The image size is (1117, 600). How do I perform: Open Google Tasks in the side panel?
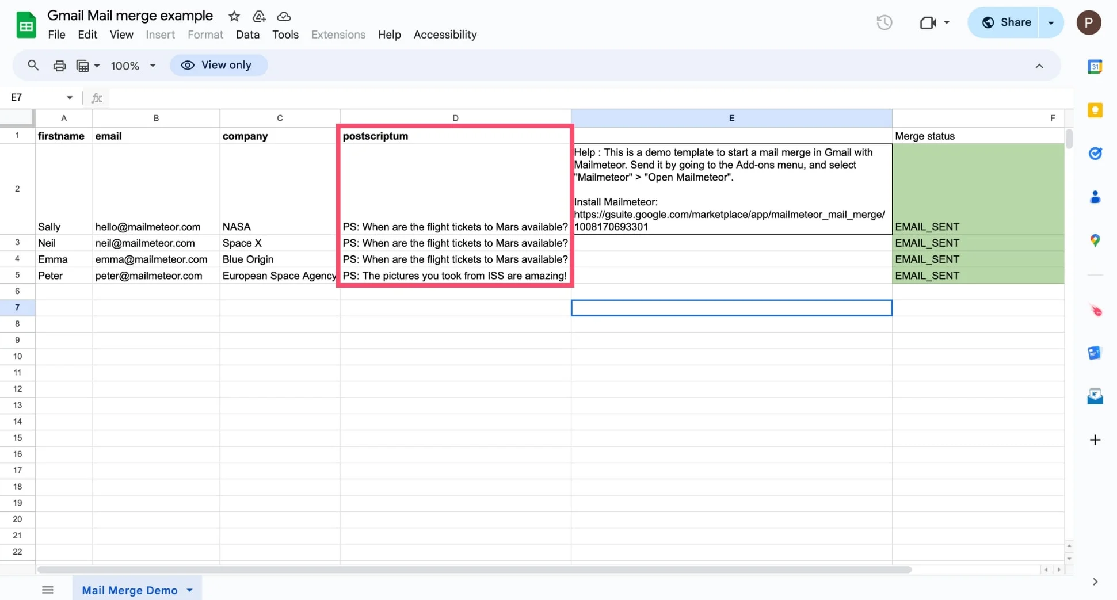tap(1095, 154)
